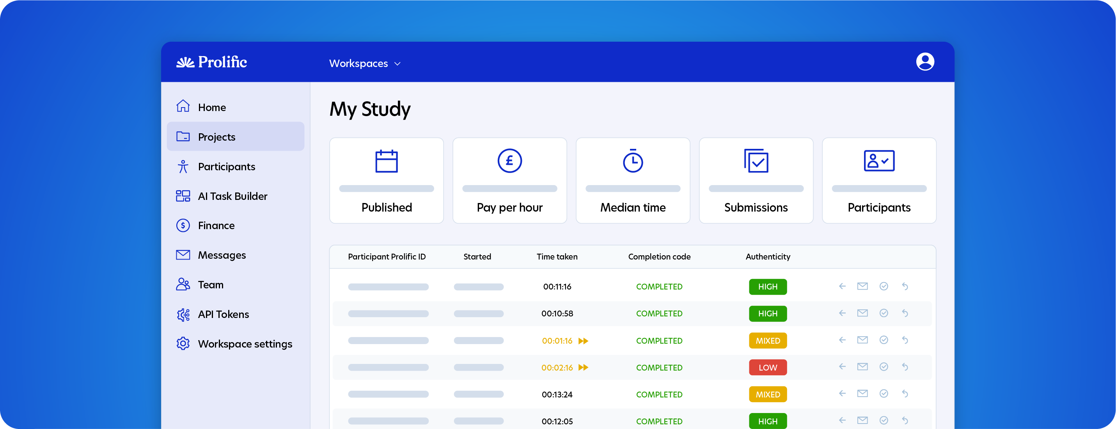This screenshot has width=1116, height=429.
Task: Open Messages from the sidebar
Action: 222,255
